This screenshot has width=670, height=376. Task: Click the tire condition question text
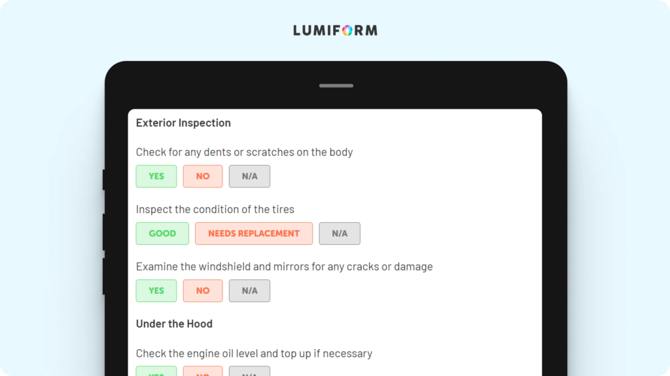click(215, 209)
